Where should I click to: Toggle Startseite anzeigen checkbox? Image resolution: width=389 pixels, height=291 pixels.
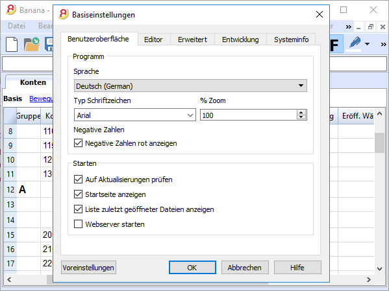pos(78,194)
